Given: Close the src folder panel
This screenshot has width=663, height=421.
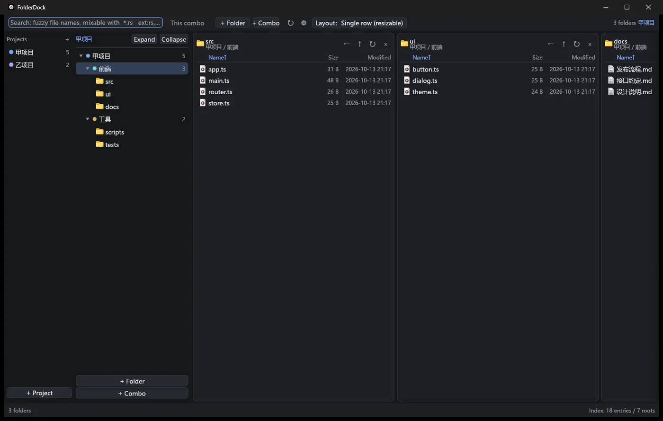Looking at the screenshot, I should 385,44.
